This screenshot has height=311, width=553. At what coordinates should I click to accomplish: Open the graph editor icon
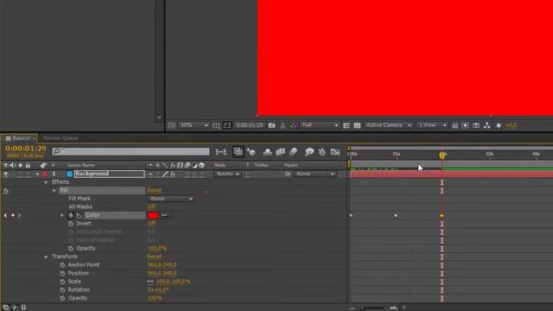(335, 152)
